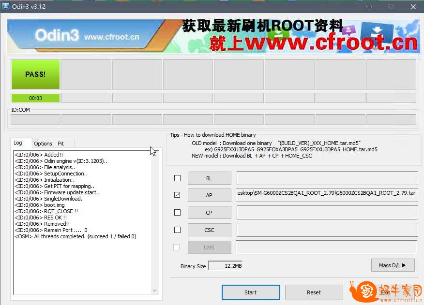Click the BL file button
Viewport: 424px width, 305px height.
pos(209,178)
